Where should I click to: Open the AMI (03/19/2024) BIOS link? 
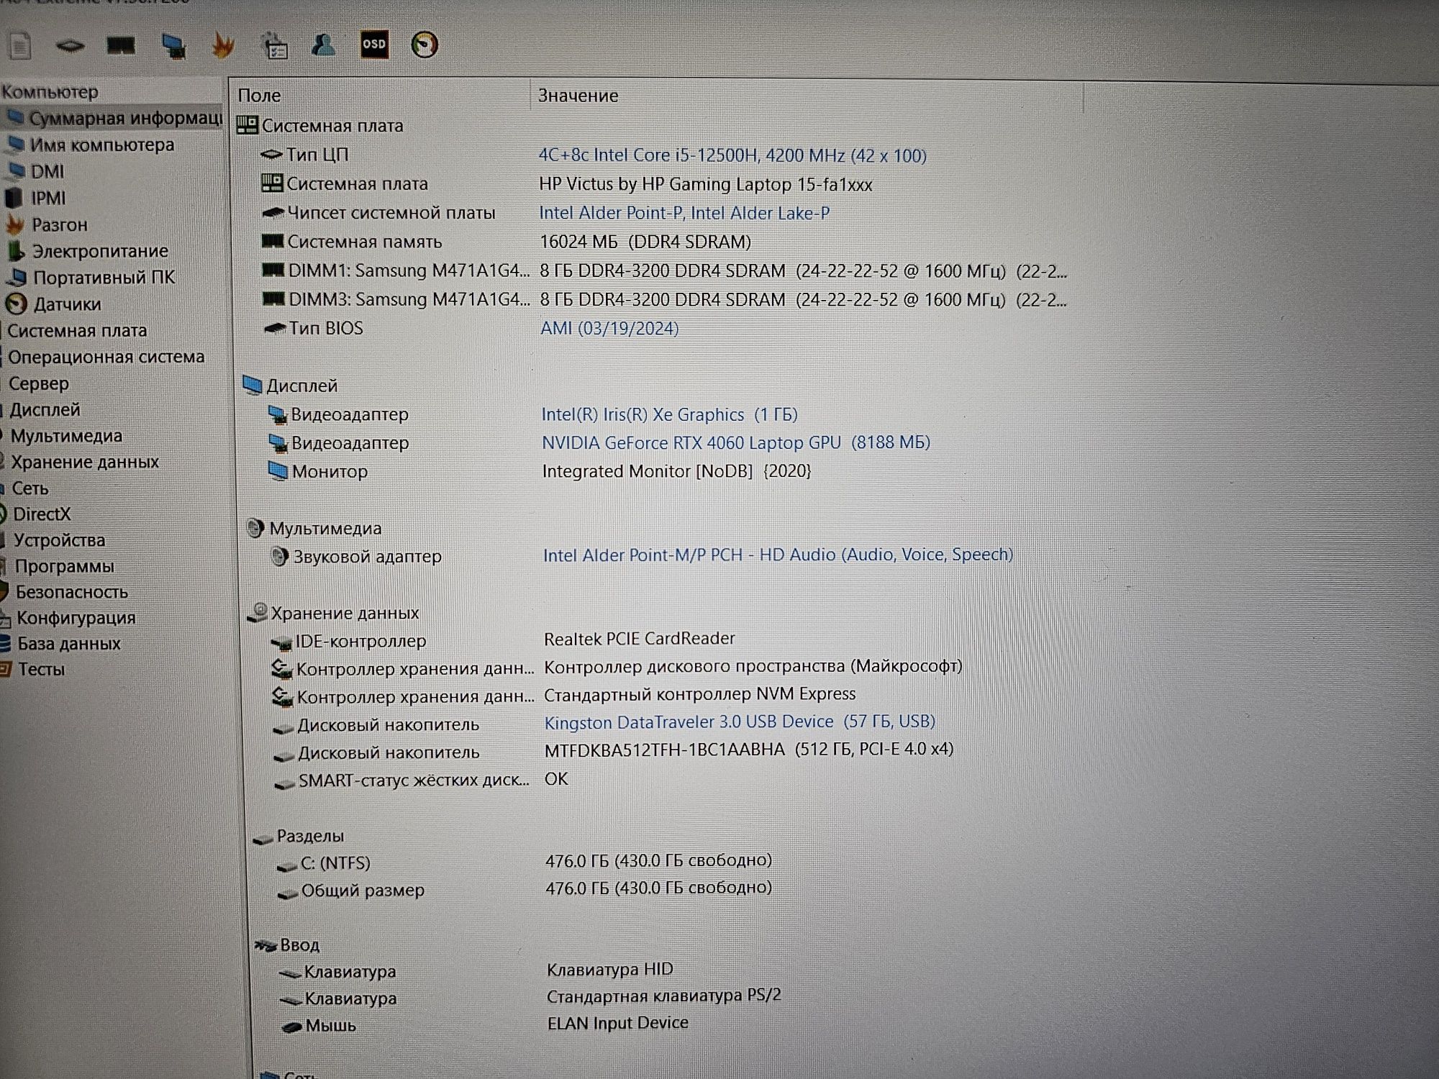tap(609, 328)
